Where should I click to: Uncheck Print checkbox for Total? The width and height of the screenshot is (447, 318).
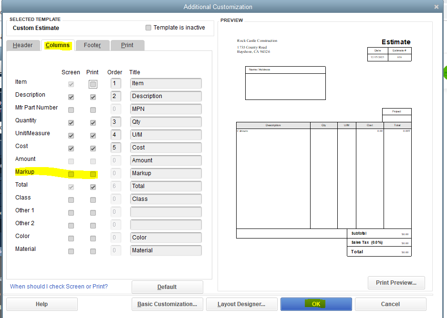tap(93, 187)
